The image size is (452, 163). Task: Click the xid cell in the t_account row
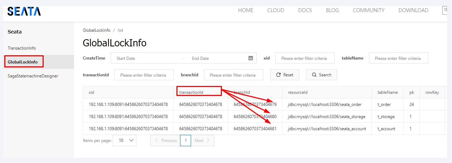pos(128,129)
